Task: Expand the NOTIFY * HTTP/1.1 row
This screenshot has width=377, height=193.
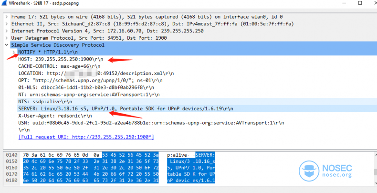Action: click(x=14, y=52)
